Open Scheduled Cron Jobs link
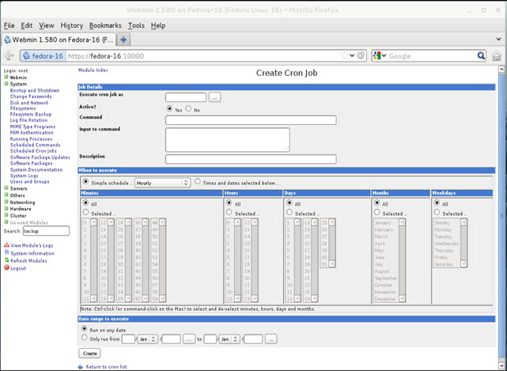Screen dimensions: 507x371 point(33,151)
